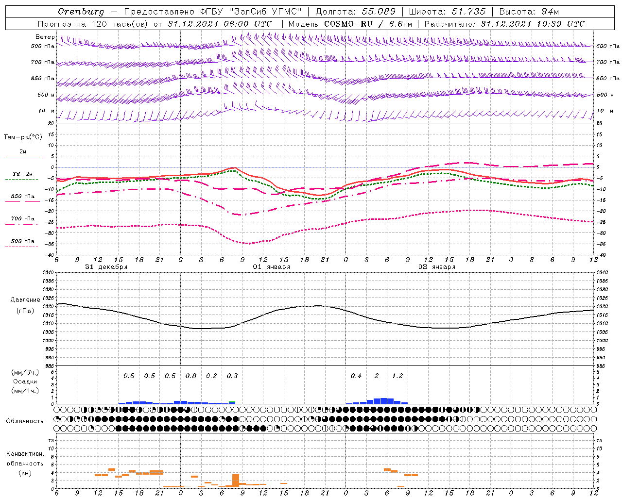This screenshot has height=497, width=622.
Task: Click the tallest orange convective cloud bar
Action: [x=236, y=480]
